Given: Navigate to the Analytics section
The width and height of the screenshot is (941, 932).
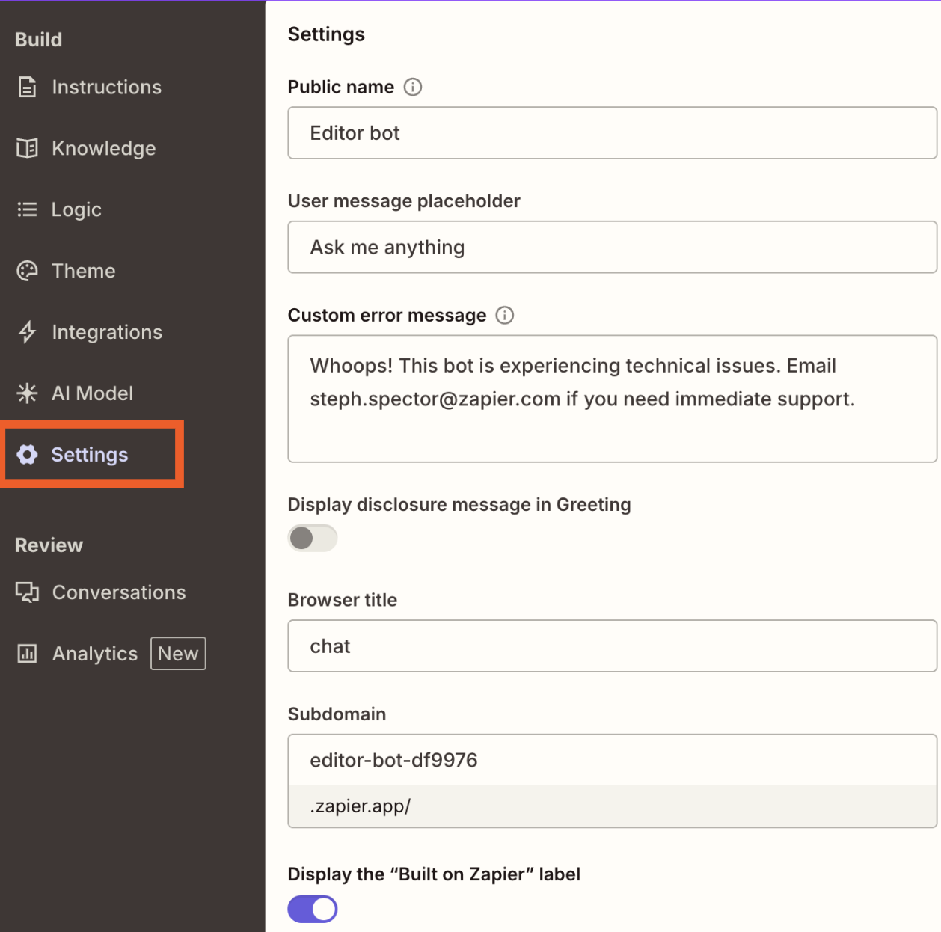Looking at the screenshot, I should [x=94, y=653].
